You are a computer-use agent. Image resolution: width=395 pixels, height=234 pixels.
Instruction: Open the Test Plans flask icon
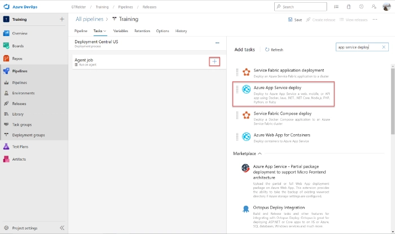[6, 147]
